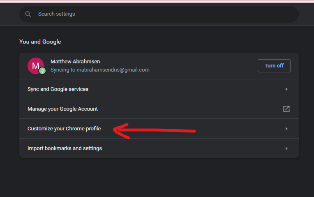Click the You and Google heading
The width and height of the screenshot is (314, 197).
coord(40,42)
